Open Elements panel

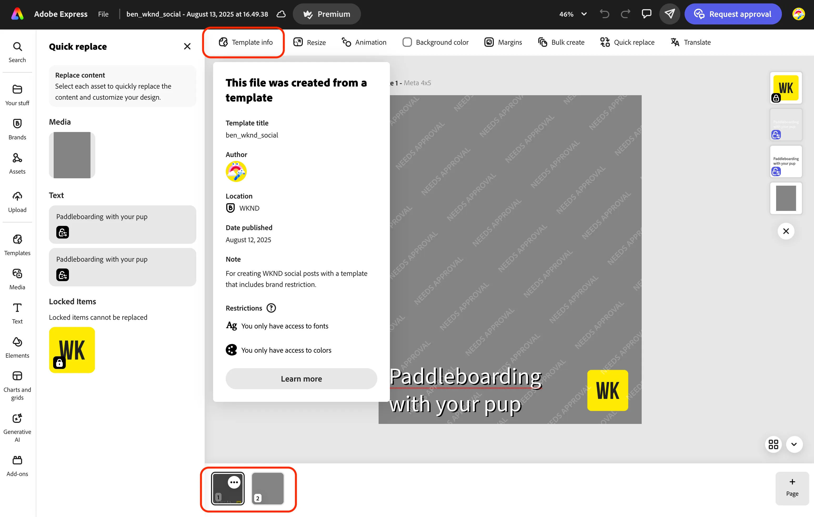pos(17,347)
